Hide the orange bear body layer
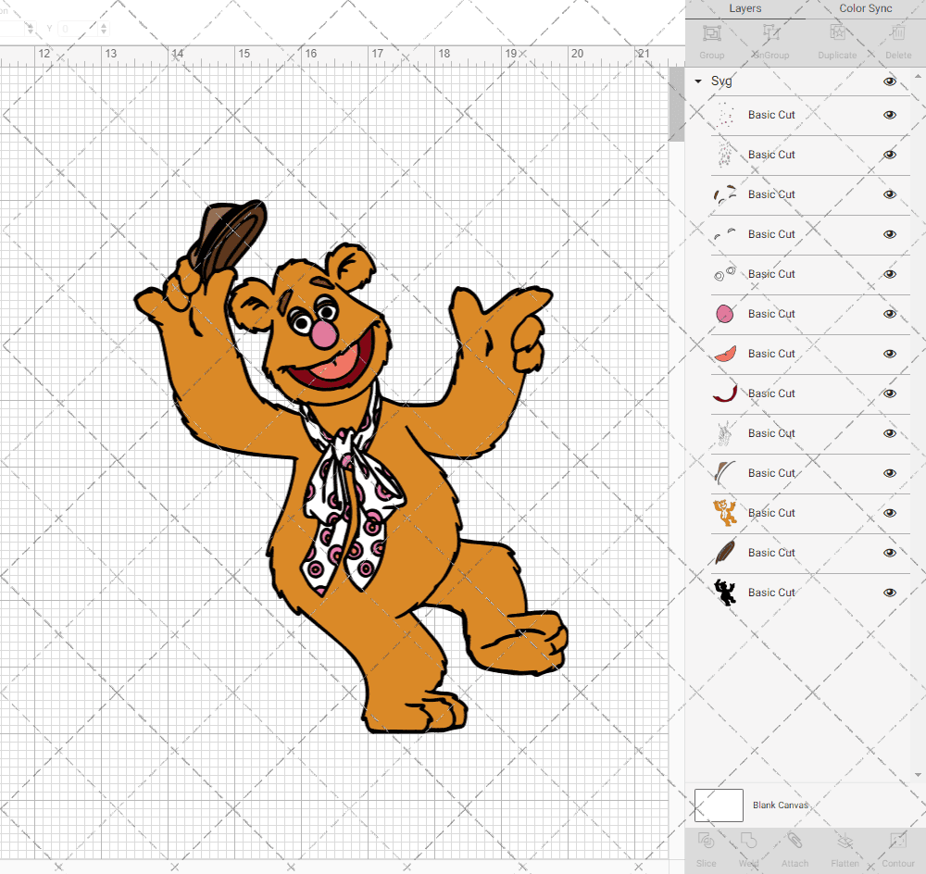 pyautogui.click(x=890, y=513)
